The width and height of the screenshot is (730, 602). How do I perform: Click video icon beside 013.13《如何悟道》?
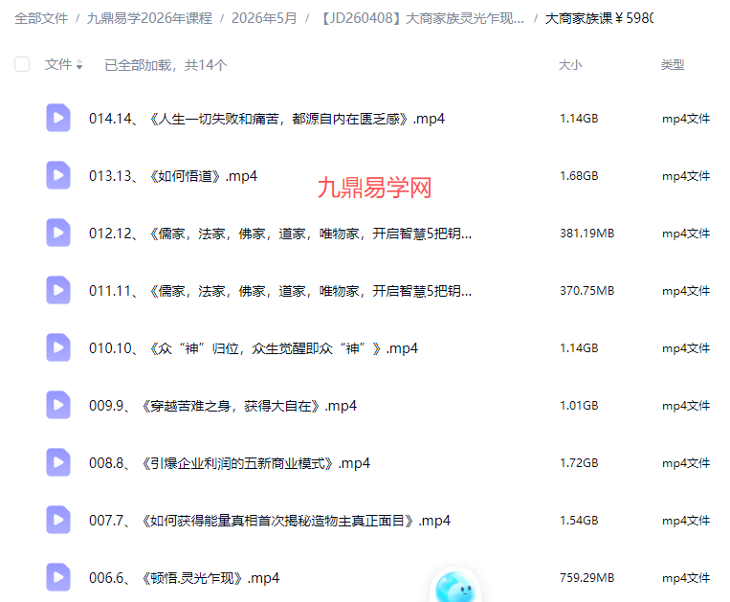point(58,176)
